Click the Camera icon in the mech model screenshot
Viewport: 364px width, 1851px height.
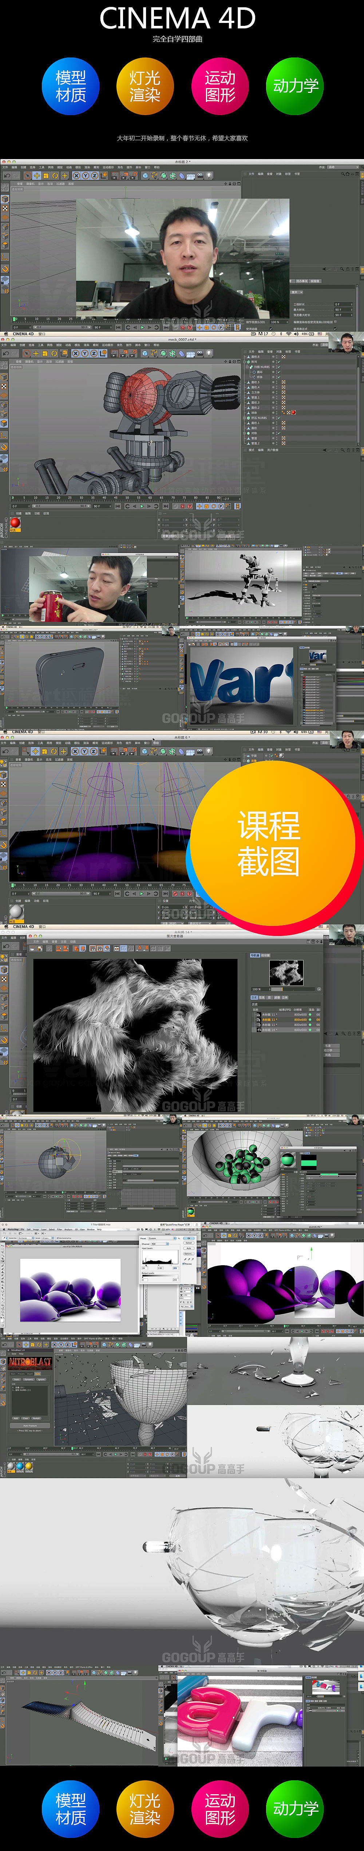pos(199,353)
